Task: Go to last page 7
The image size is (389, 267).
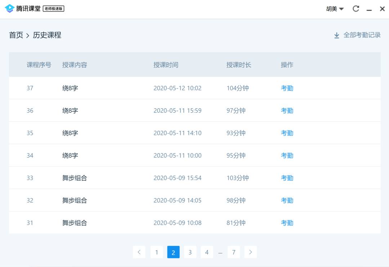Action: point(234,252)
